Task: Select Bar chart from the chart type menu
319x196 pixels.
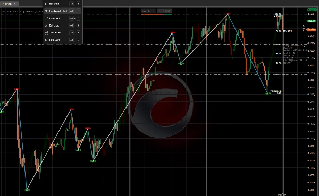Action: pyautogui.click(x=62, y=4)
